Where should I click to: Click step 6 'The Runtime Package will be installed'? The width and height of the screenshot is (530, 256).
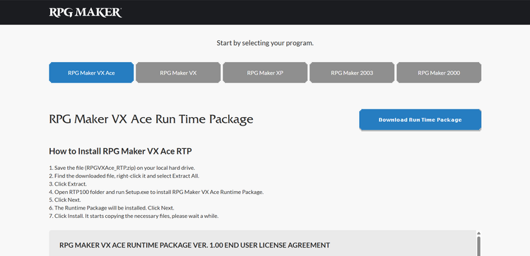coord(112,208)
